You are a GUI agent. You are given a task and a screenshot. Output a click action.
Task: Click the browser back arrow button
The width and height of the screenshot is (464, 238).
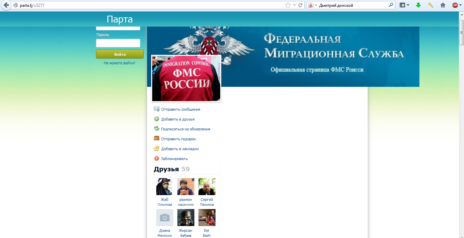pos(6,5)
